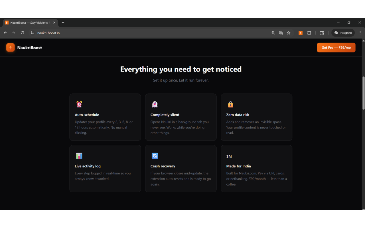Bookmark this page with the star icon

(289, 33)
